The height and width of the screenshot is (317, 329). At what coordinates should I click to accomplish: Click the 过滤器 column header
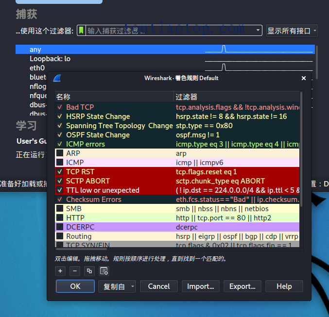[237, 97]
